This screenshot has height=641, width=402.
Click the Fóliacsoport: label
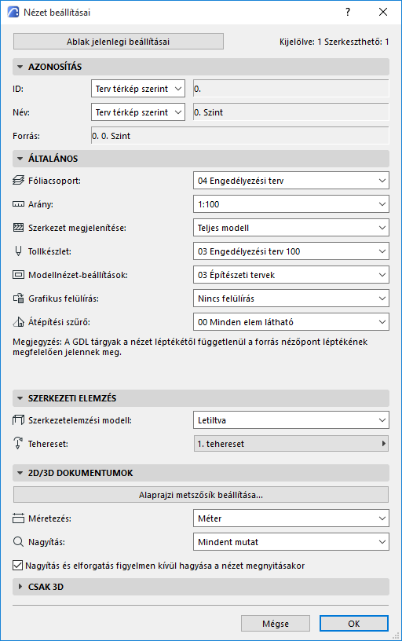pos(54,181)
